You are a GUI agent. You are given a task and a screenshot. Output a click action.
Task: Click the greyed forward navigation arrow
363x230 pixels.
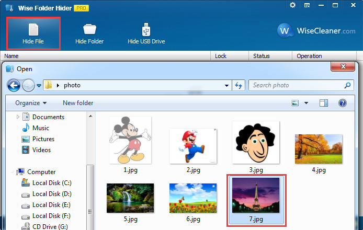coord(28,85)
